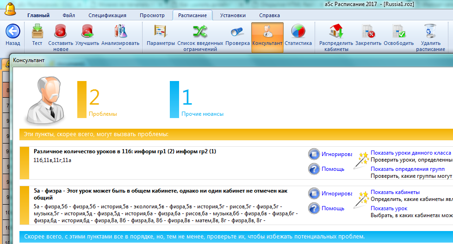Click Распределить кабинеты house icon
Screen dimensions: 453x244
336,32
